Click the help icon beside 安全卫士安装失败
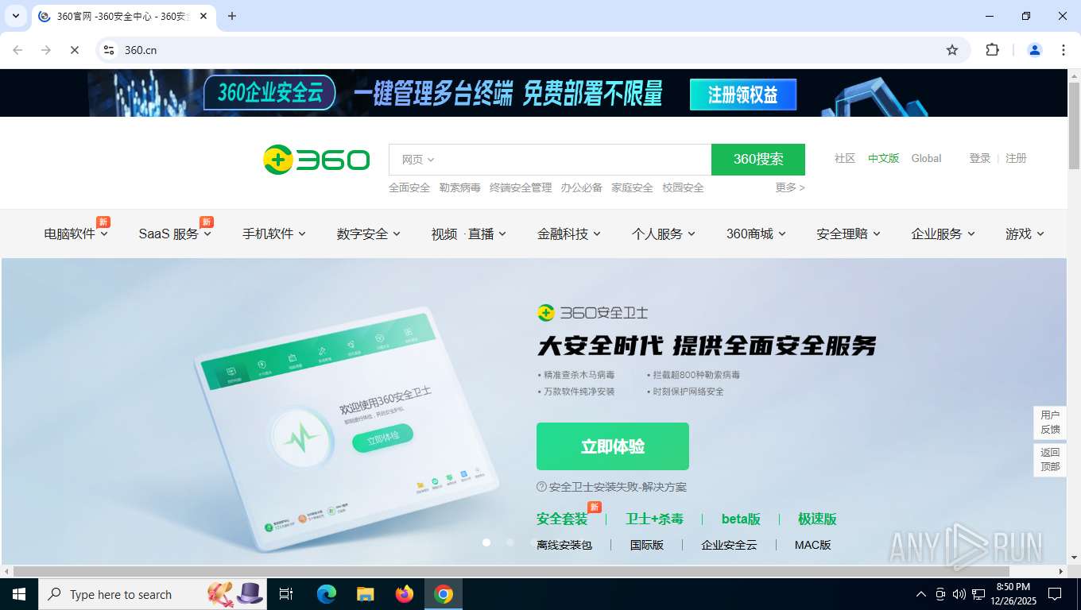The height and width of the screenshot is (610, 1081). [541, 487]
